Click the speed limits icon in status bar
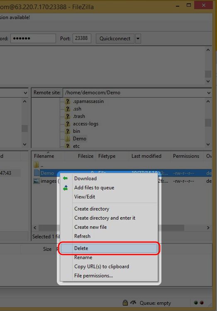Screen dimensions: 217x311 pos(133,302)
